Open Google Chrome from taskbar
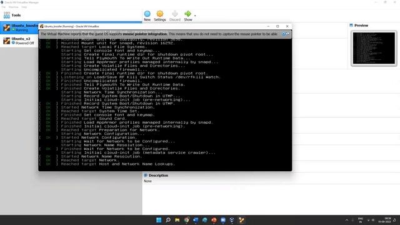Viewport: 400px width, 225px height. pyautogui.click(x=186, y=220)
